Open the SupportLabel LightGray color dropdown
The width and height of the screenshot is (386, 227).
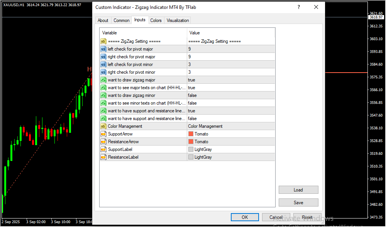(x=230, y=149)
